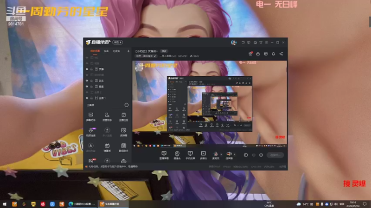Open the Edge browser taskbar item
Viewport: 371px width, 208px height.
coord(82,204)
